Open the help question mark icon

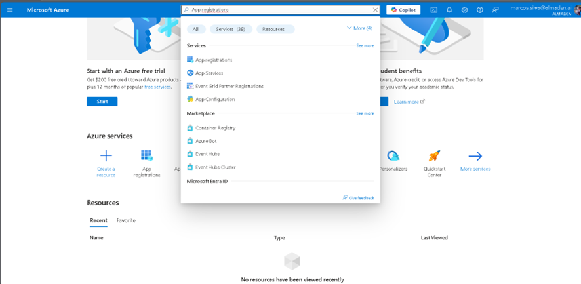click(x=480, y=10)
